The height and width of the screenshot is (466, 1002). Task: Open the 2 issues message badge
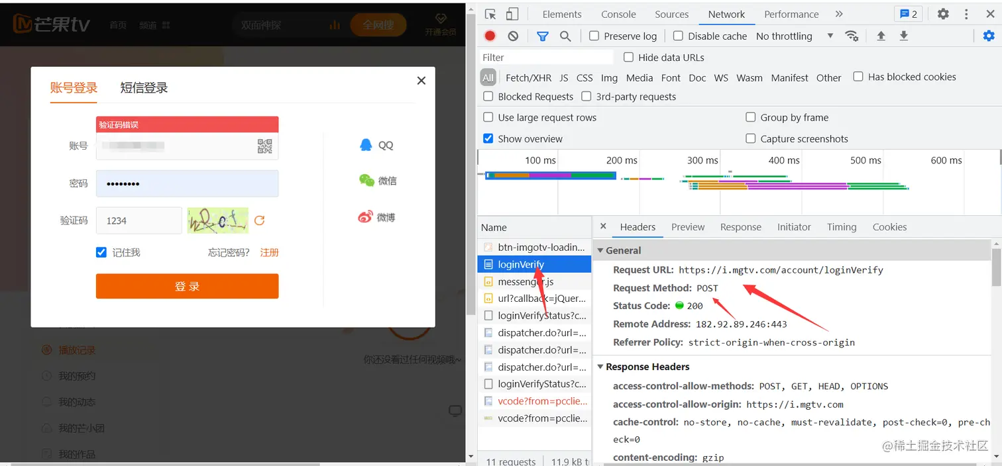point(909,14)
